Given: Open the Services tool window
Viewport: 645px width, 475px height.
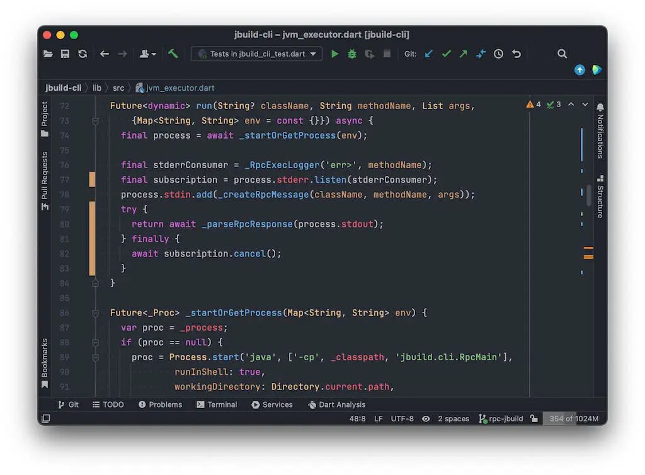Looking at the screenshot, I should click(x=272, y=404).
